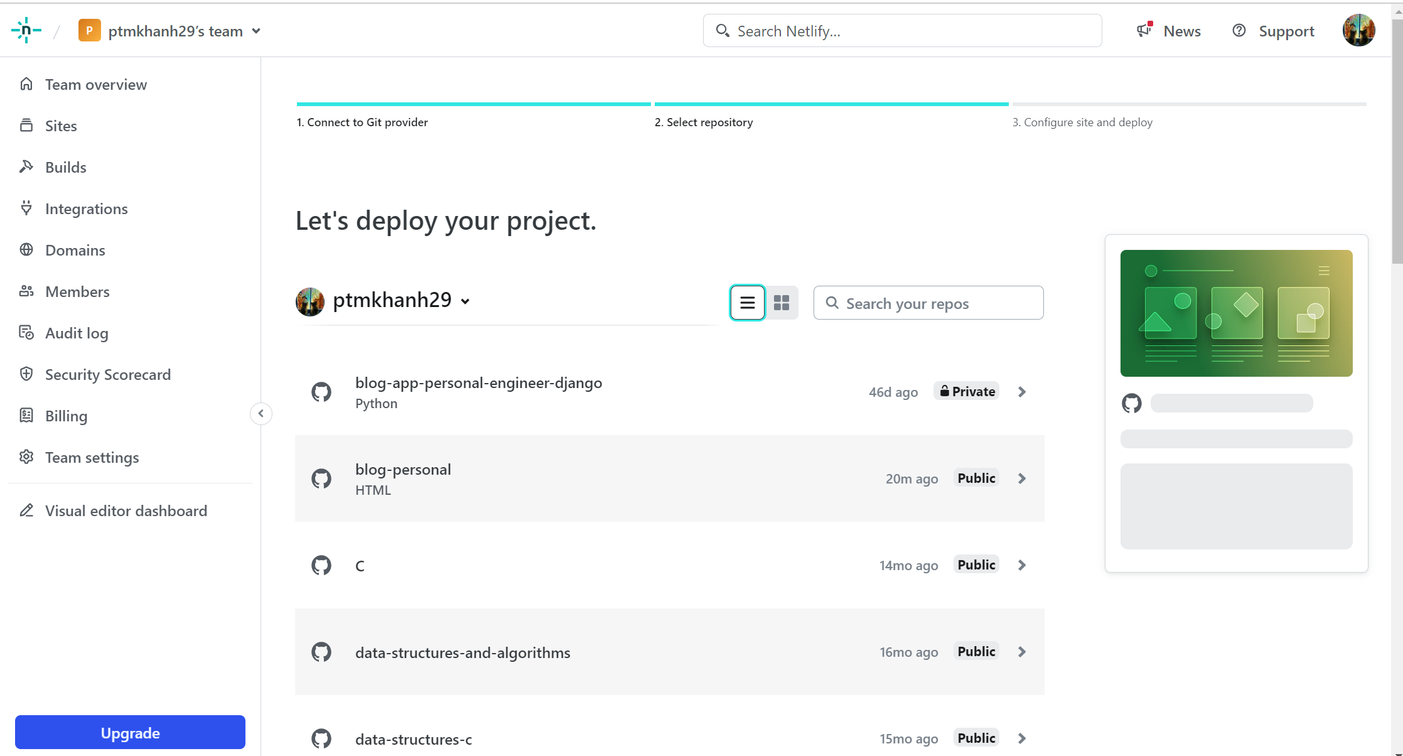
Task: Go to step 1 Connect to Git provider
Action: [x=362, y=122]
